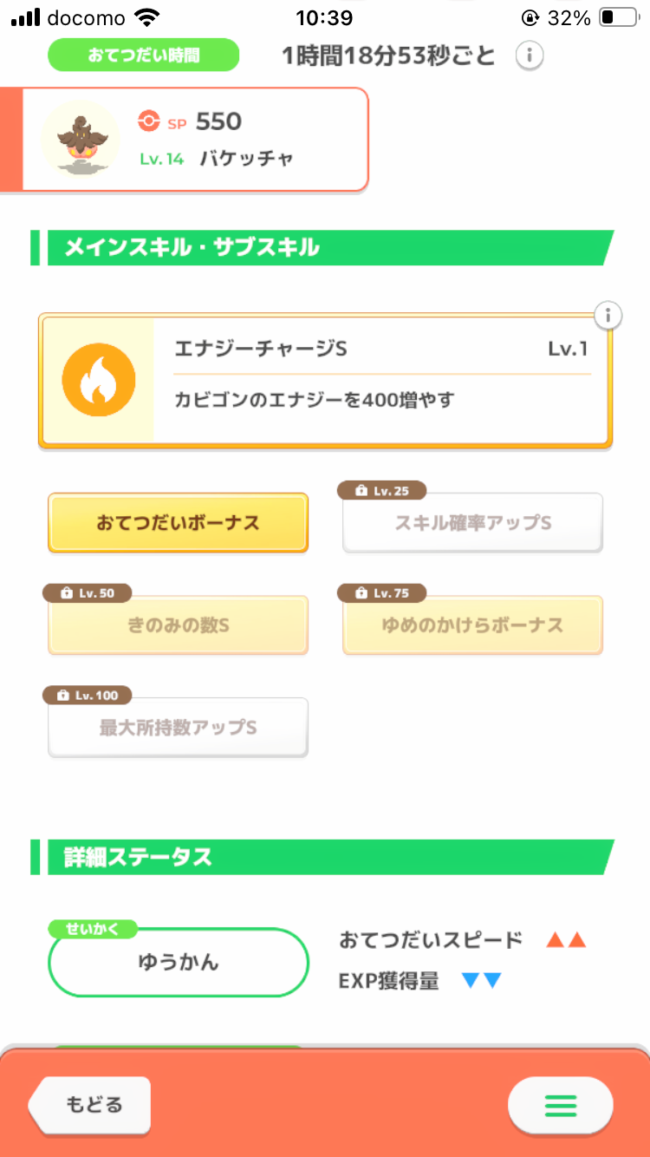650x1157 pixels.
Task: Tap the lock icon on Lv. 100 badge
Action: (62, 696)
